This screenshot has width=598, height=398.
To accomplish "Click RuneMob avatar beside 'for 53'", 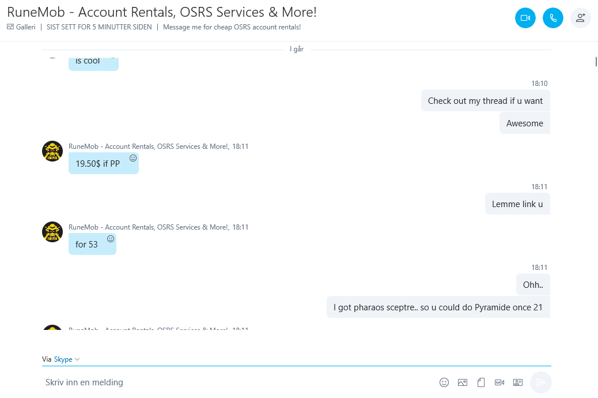I will (x=52, y=232).
